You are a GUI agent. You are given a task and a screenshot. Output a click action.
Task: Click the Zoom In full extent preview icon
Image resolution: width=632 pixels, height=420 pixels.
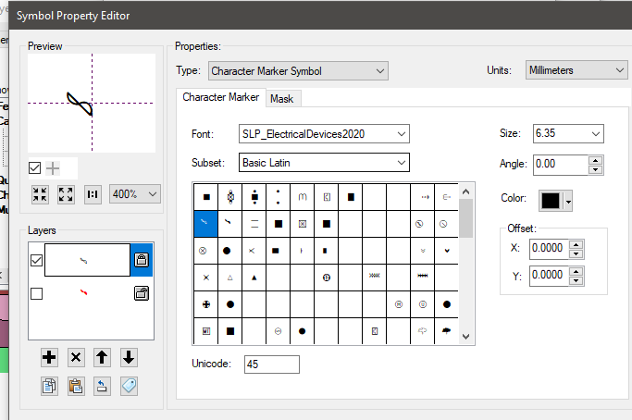[x=66, y=194]
